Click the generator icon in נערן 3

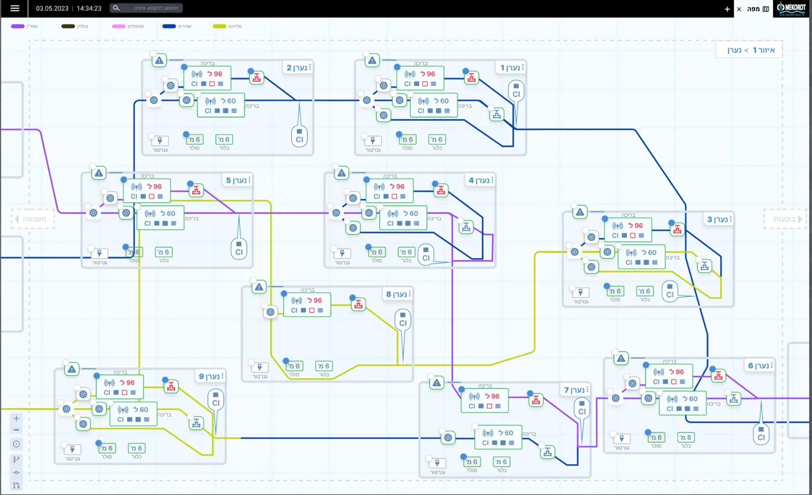point(581,292)
